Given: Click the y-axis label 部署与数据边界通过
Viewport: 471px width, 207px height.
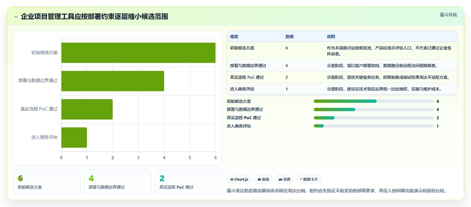Looking at the screenshot, I should click(x=38, y=81).
